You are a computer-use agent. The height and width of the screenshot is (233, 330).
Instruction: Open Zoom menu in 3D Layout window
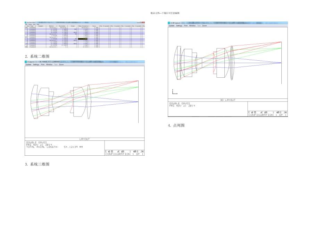tap(204, 26)
